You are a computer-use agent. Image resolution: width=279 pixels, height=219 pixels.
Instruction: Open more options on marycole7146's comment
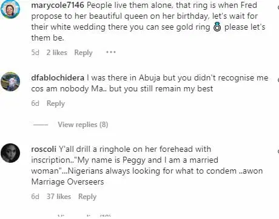pos(111,52)
